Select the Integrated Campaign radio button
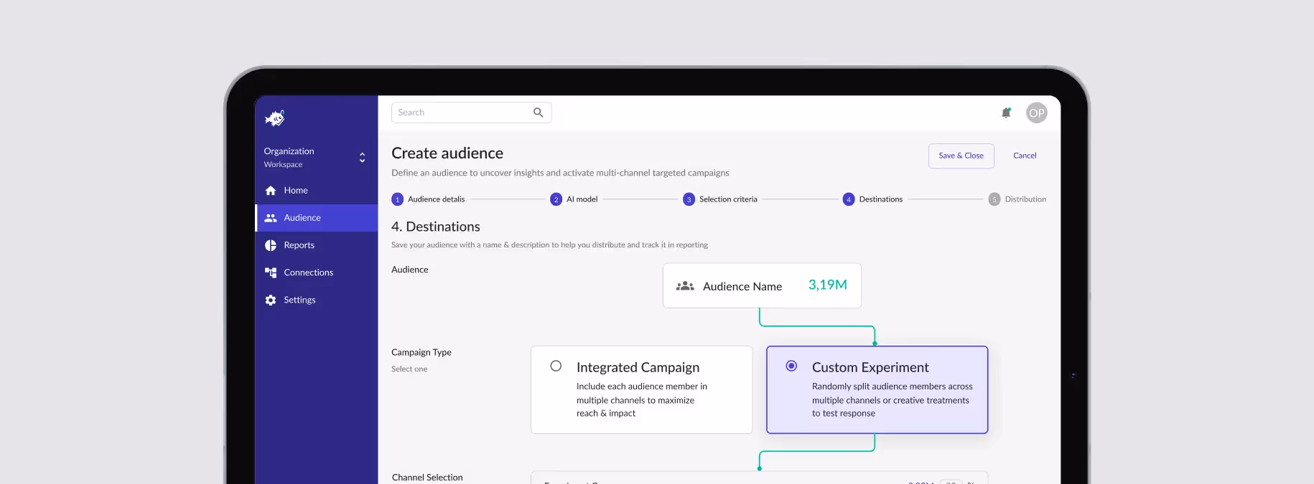Image resolution: width=1314 pixels, height=484 pixels. (x=556, y=366)
